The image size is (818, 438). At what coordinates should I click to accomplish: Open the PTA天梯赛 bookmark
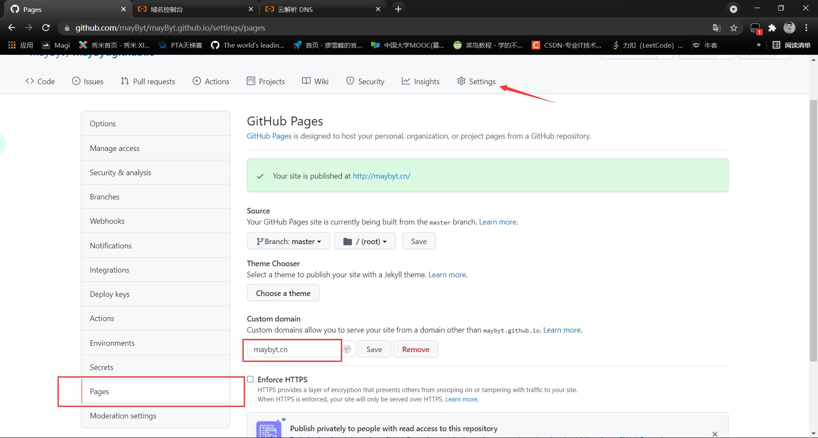(x=180, y=45)
